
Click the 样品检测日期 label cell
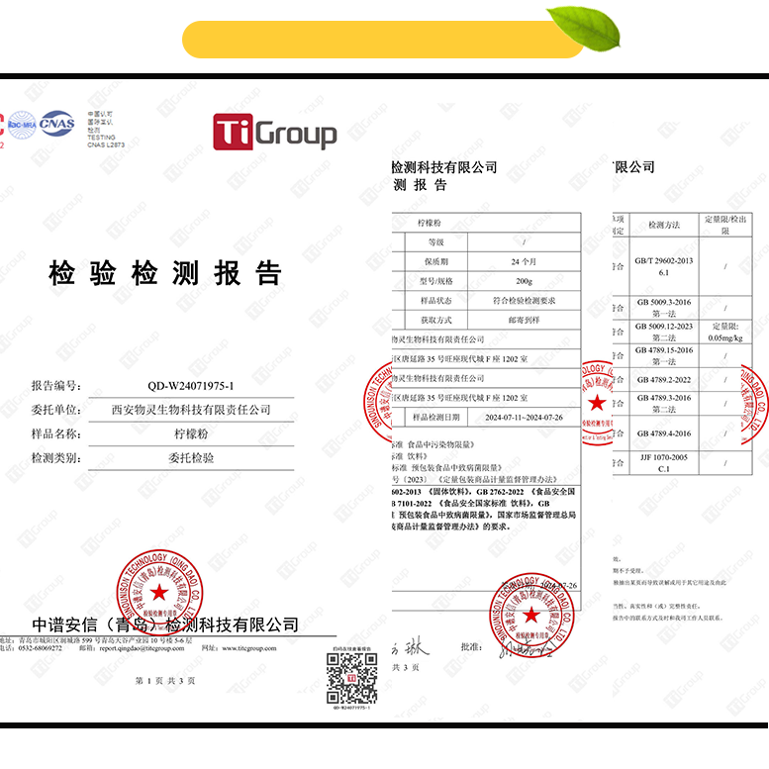pos(436,418)
